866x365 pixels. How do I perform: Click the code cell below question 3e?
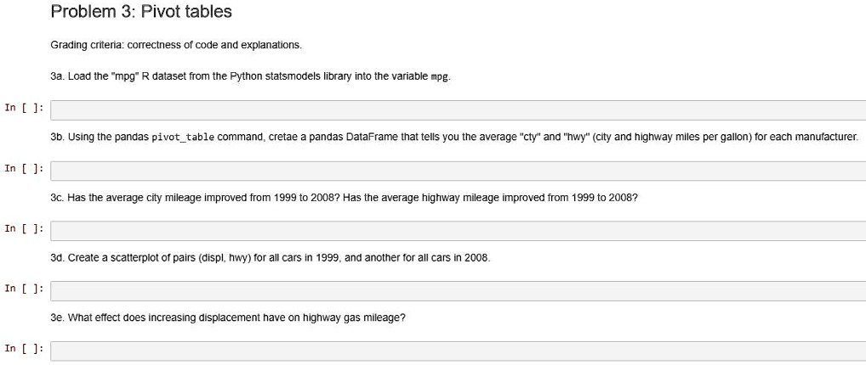tap(459, 351)
